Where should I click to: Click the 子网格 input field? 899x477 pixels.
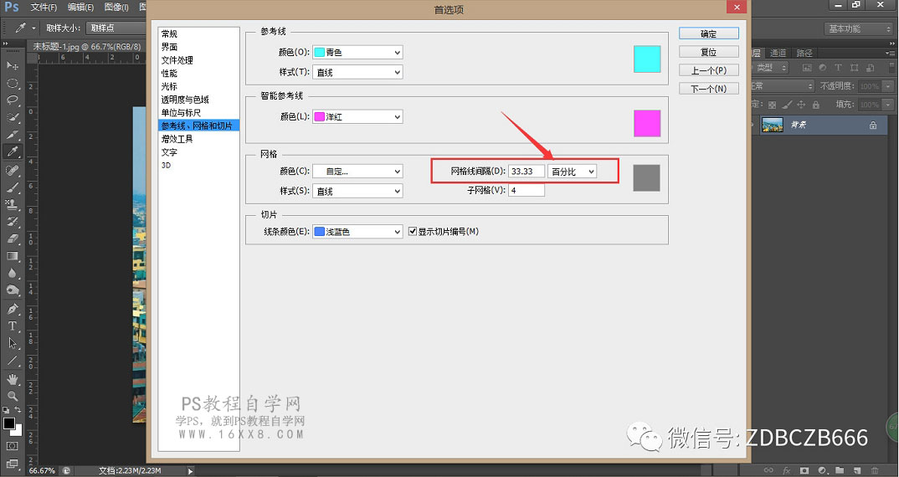coord(527,190)
